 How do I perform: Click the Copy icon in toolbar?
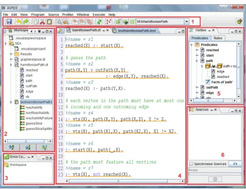click(x=35, y=22)
